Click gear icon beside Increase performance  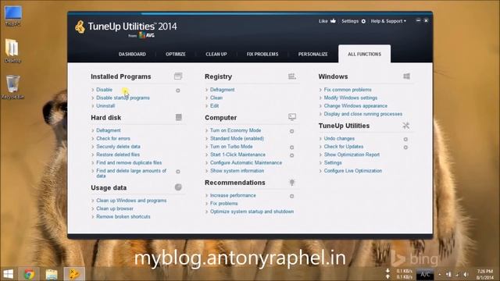click(x=291, y=196)
